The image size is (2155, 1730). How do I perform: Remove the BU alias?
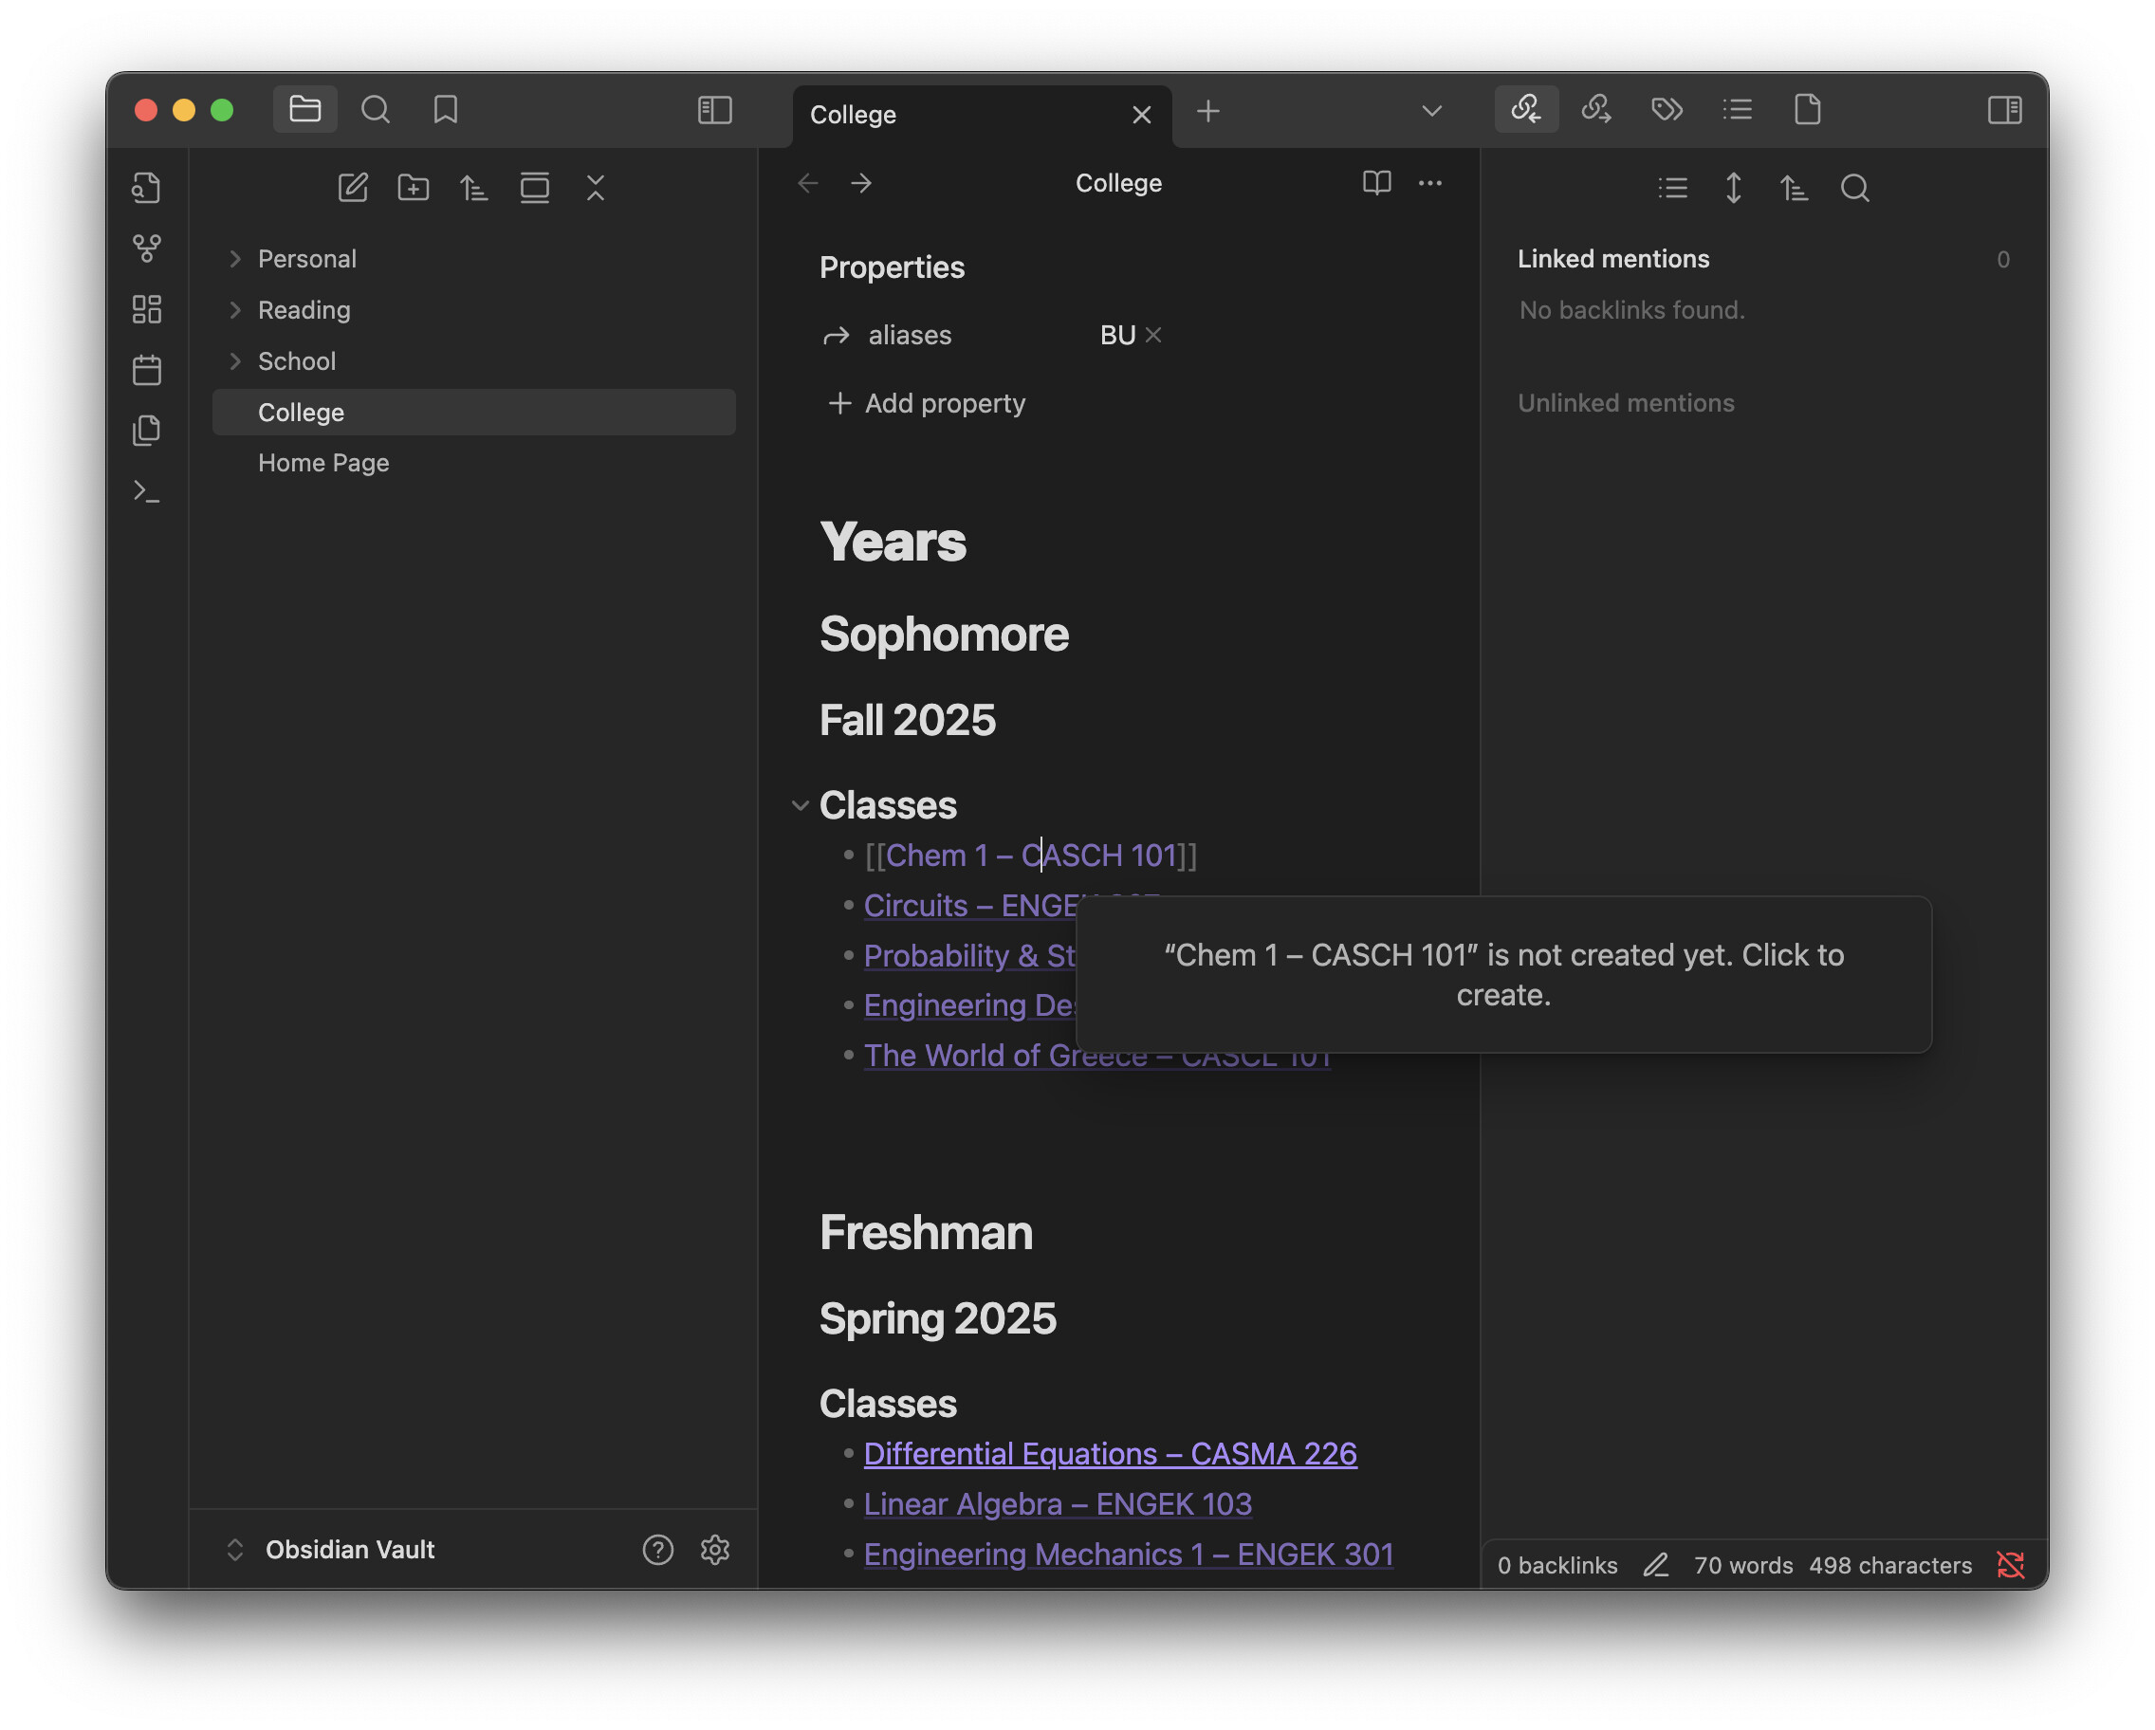tap(1153, 335)
